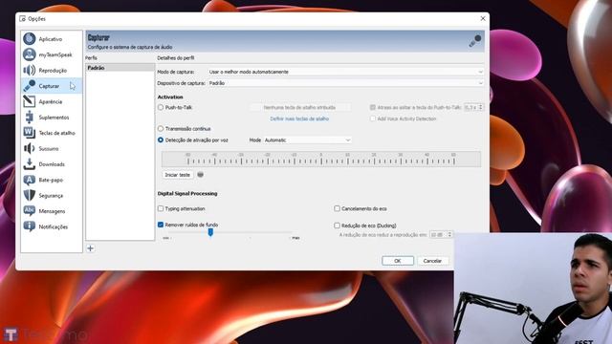Click the Downloads label in sidebar
612x344 pixels.
tap(52, 164)
